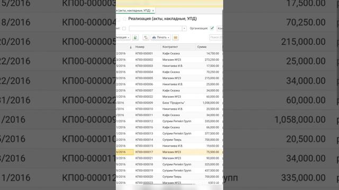Select document КП00-000018

(x=144, y=164)
